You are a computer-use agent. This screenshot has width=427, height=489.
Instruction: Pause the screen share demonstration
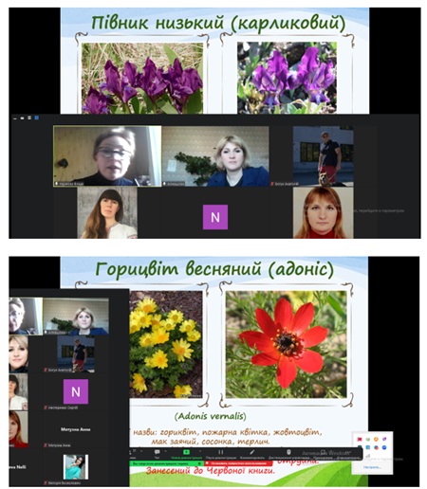(221, 452)
